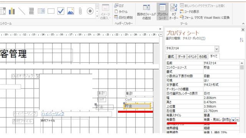Viewport: 246px width, 138px height.
Task: Select the Check Box control
Action: [x=61, y=11]
